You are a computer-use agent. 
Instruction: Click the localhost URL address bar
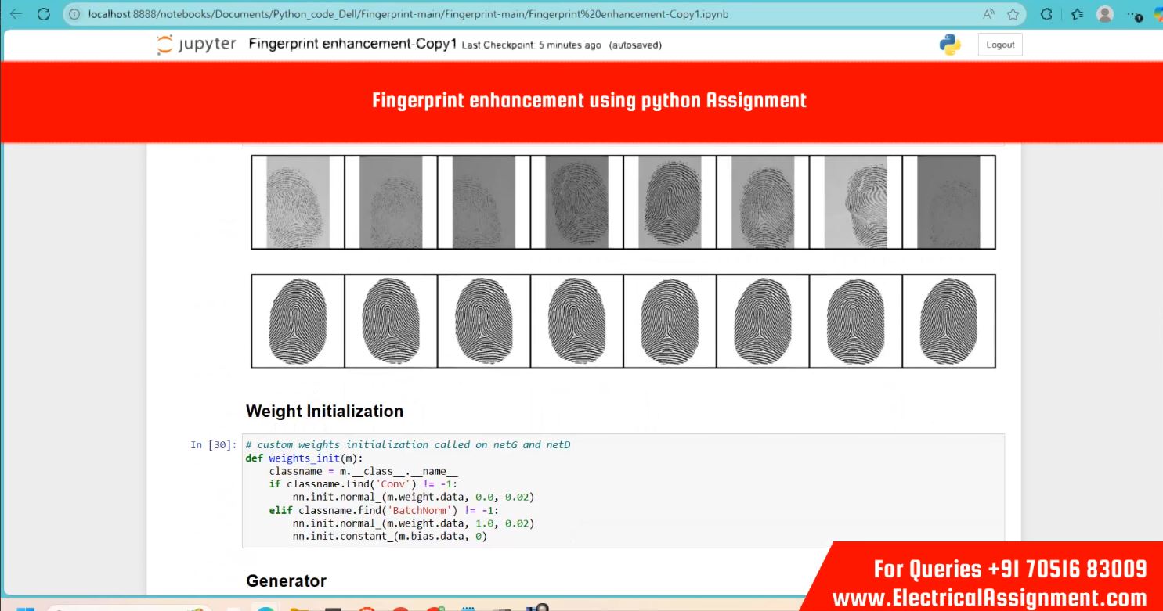(470, 14)
